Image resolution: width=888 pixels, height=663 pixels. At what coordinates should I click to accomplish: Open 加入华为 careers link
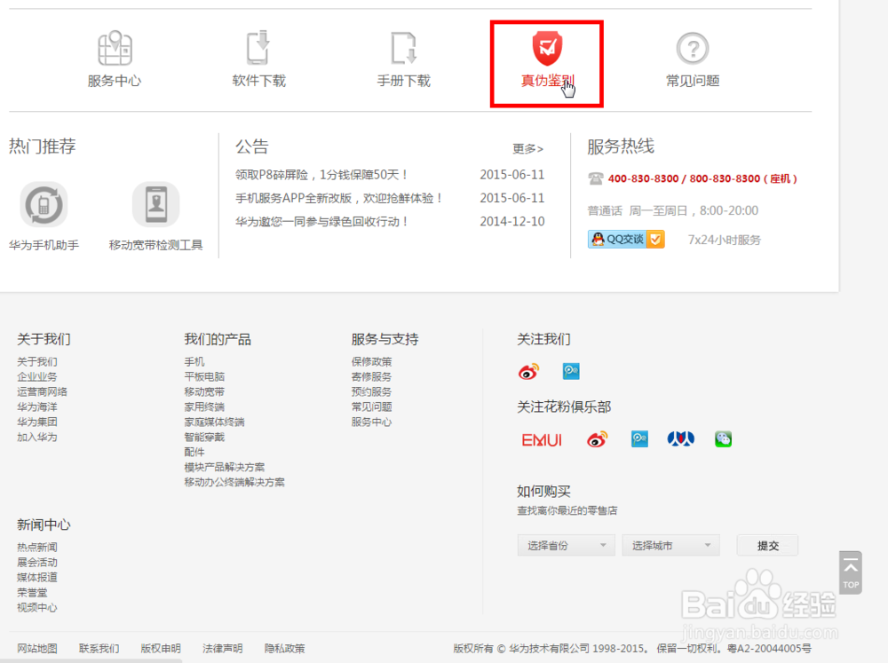(36, 437)
